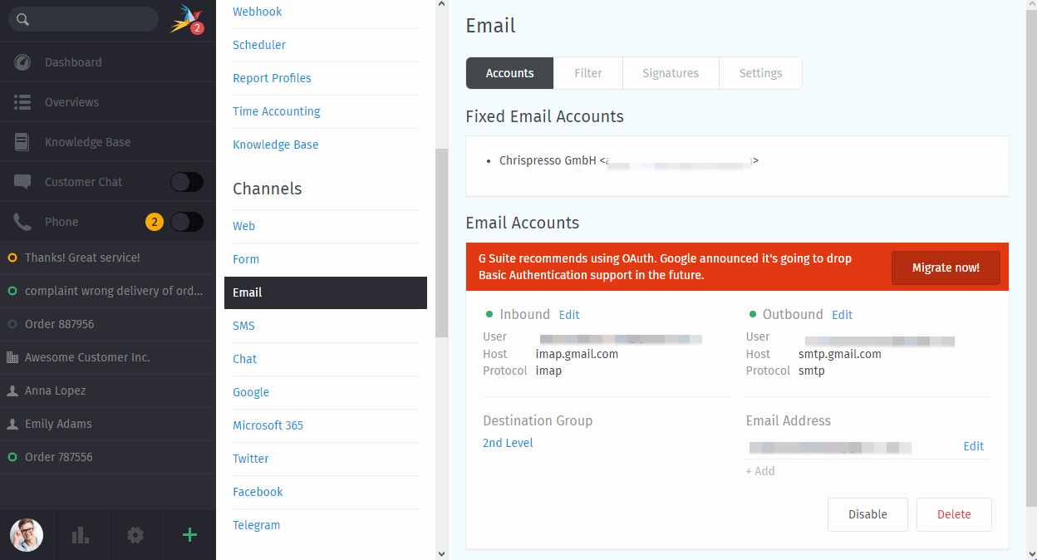The height and width of the screenshot is (560, 1037).
Task: Open the complaint wrong delivery ticket
Action: point(108,291)
